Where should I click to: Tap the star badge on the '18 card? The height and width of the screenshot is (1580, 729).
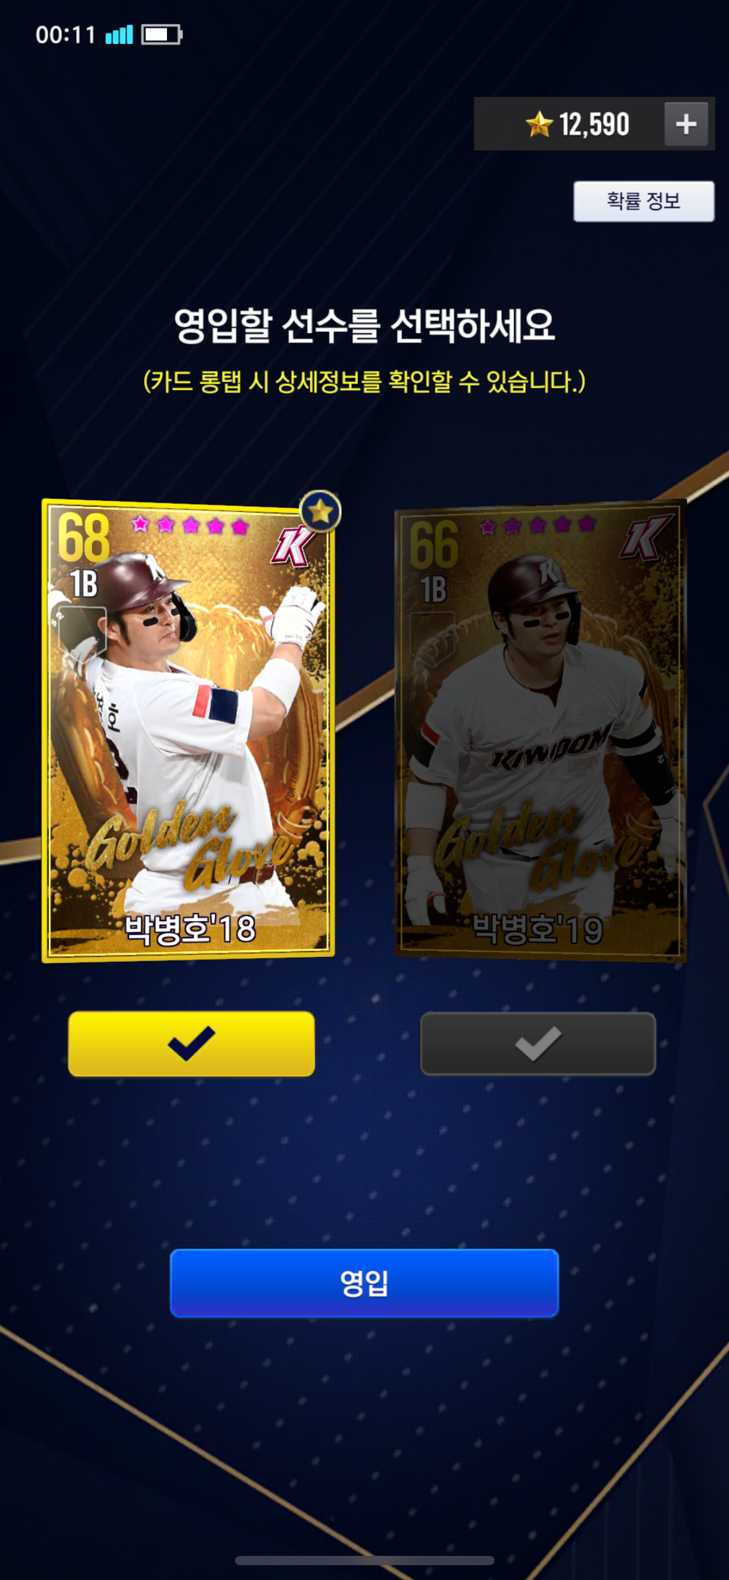(320, 511)
